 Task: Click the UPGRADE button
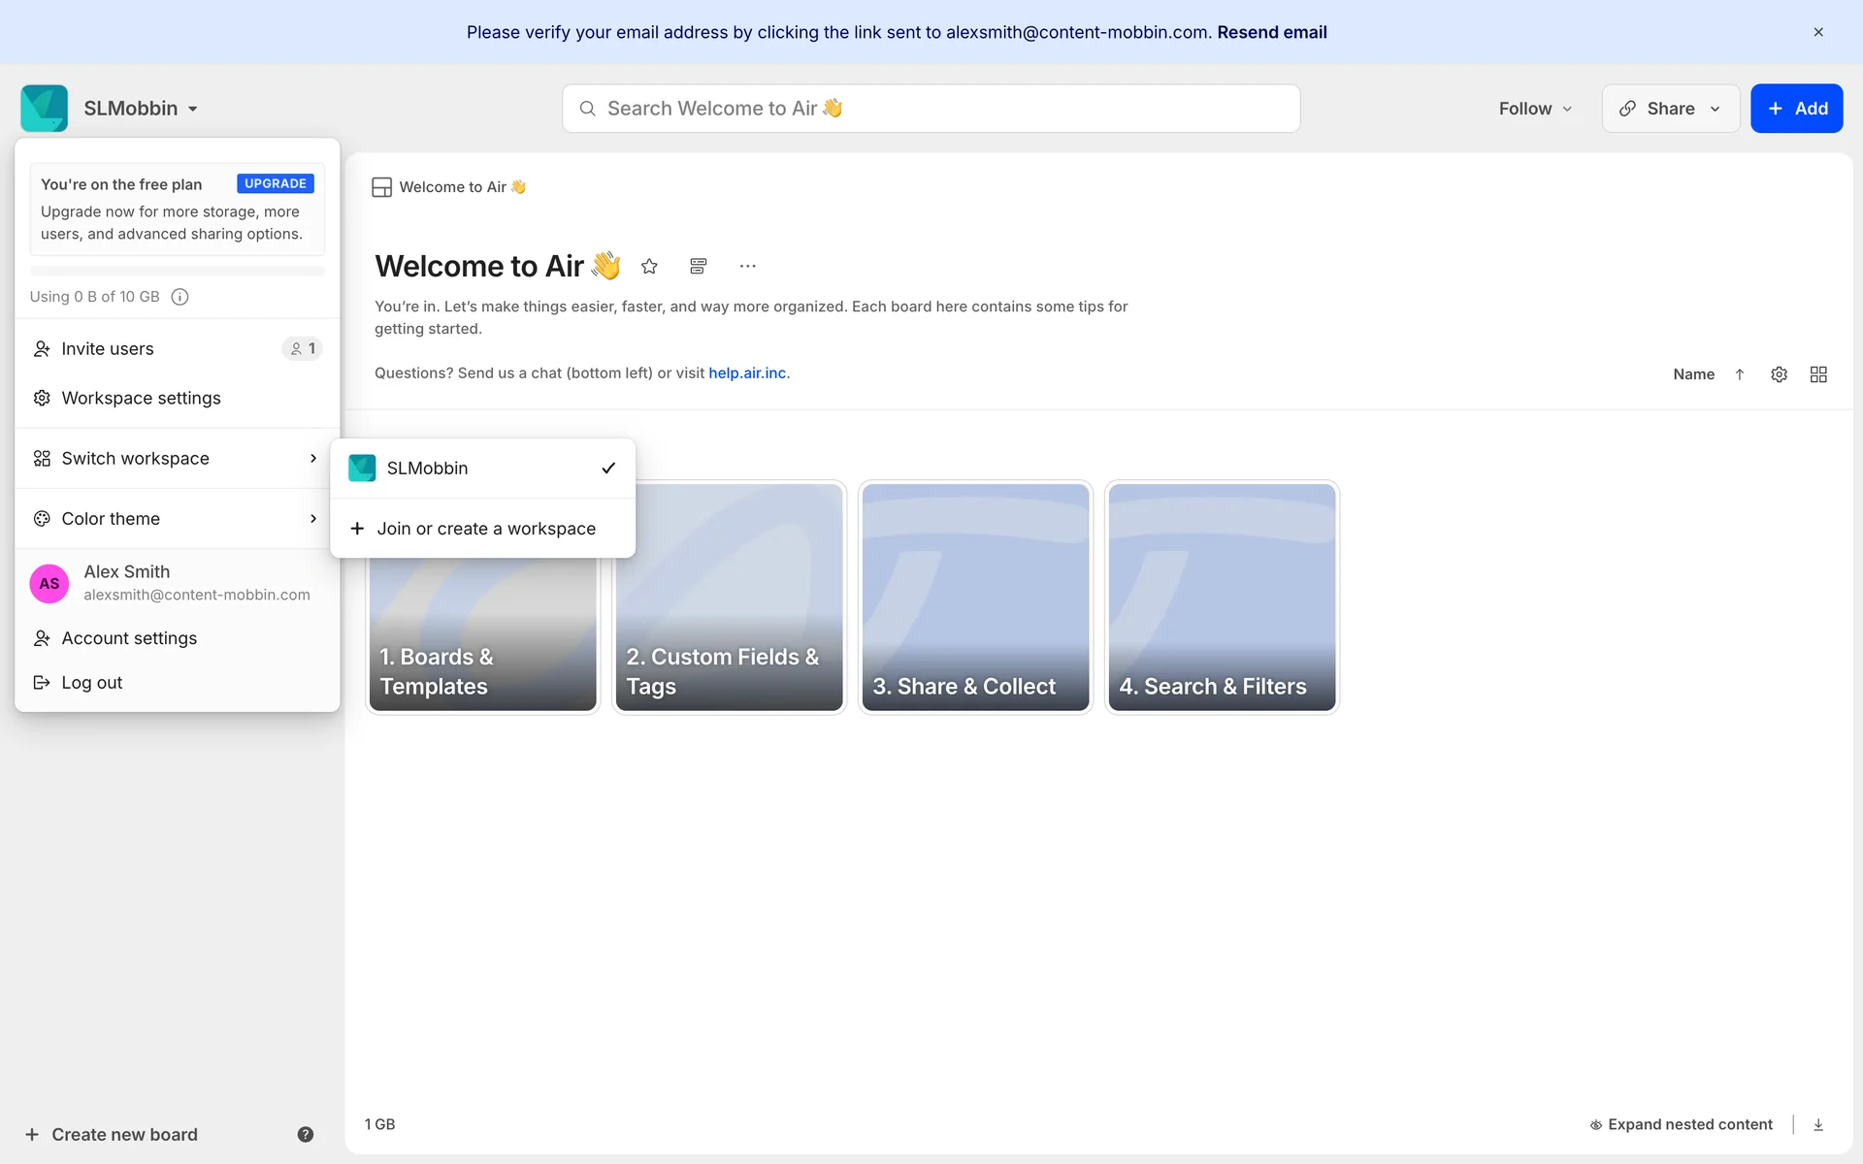276,183
